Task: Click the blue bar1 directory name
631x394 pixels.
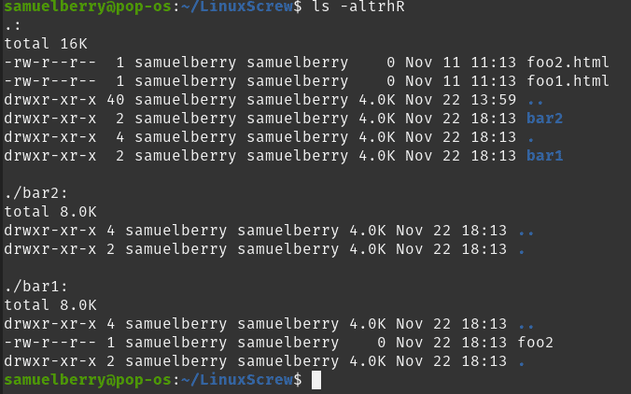Action: [544, 156]
